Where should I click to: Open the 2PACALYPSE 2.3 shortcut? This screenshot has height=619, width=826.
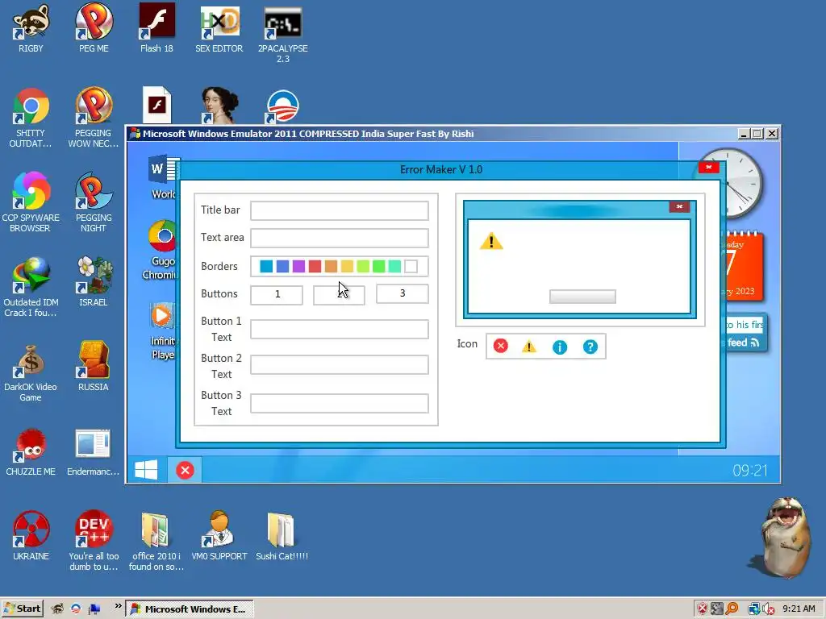click(283, 34)
